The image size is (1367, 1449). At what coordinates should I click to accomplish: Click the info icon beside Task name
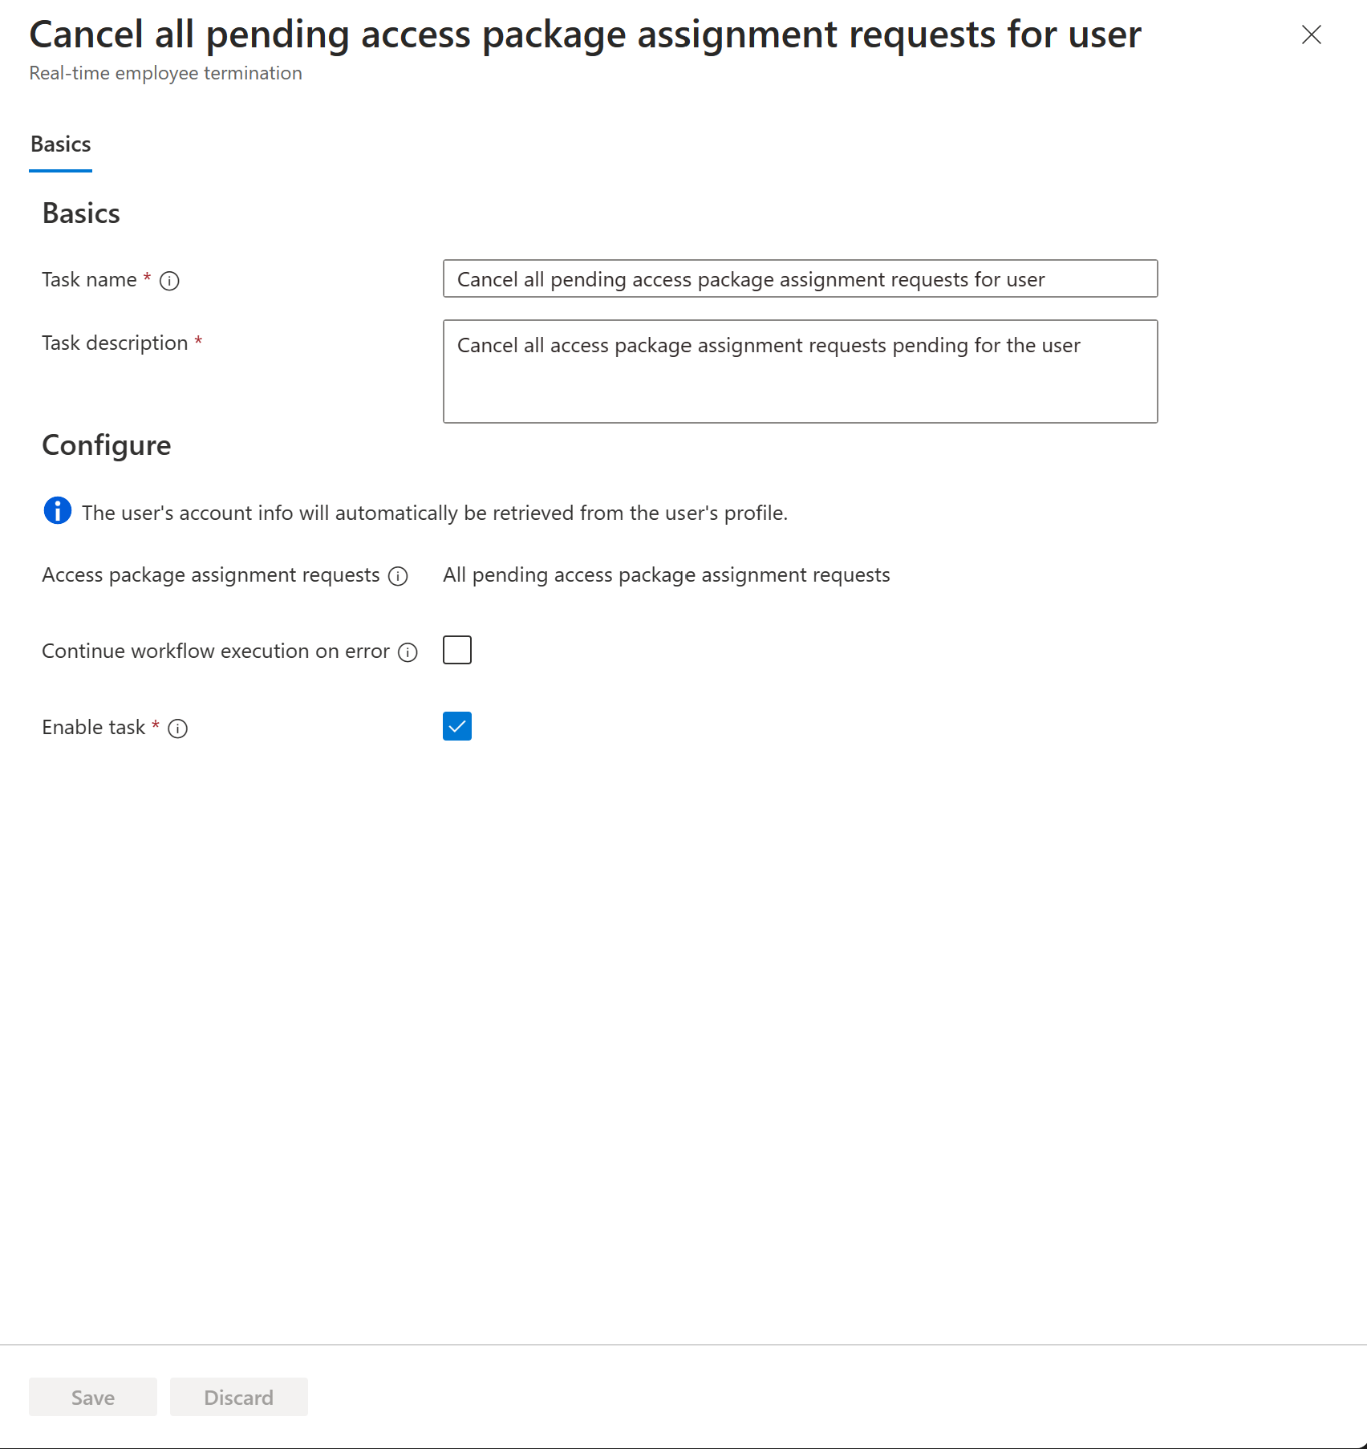(x=169, y=281)
